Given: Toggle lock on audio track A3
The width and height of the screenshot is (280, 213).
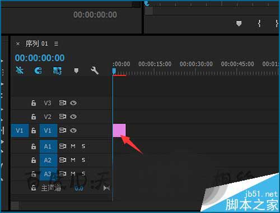Looking at the screenshot, I should 34,174.
